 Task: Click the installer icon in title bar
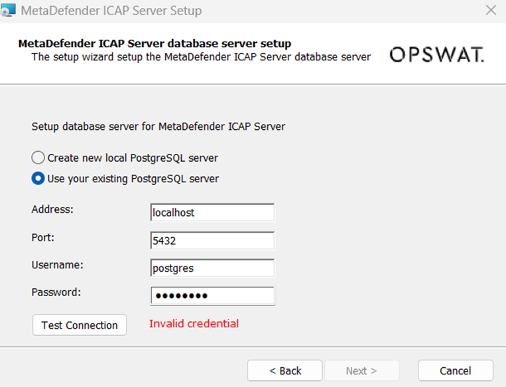tap(8, 10)
